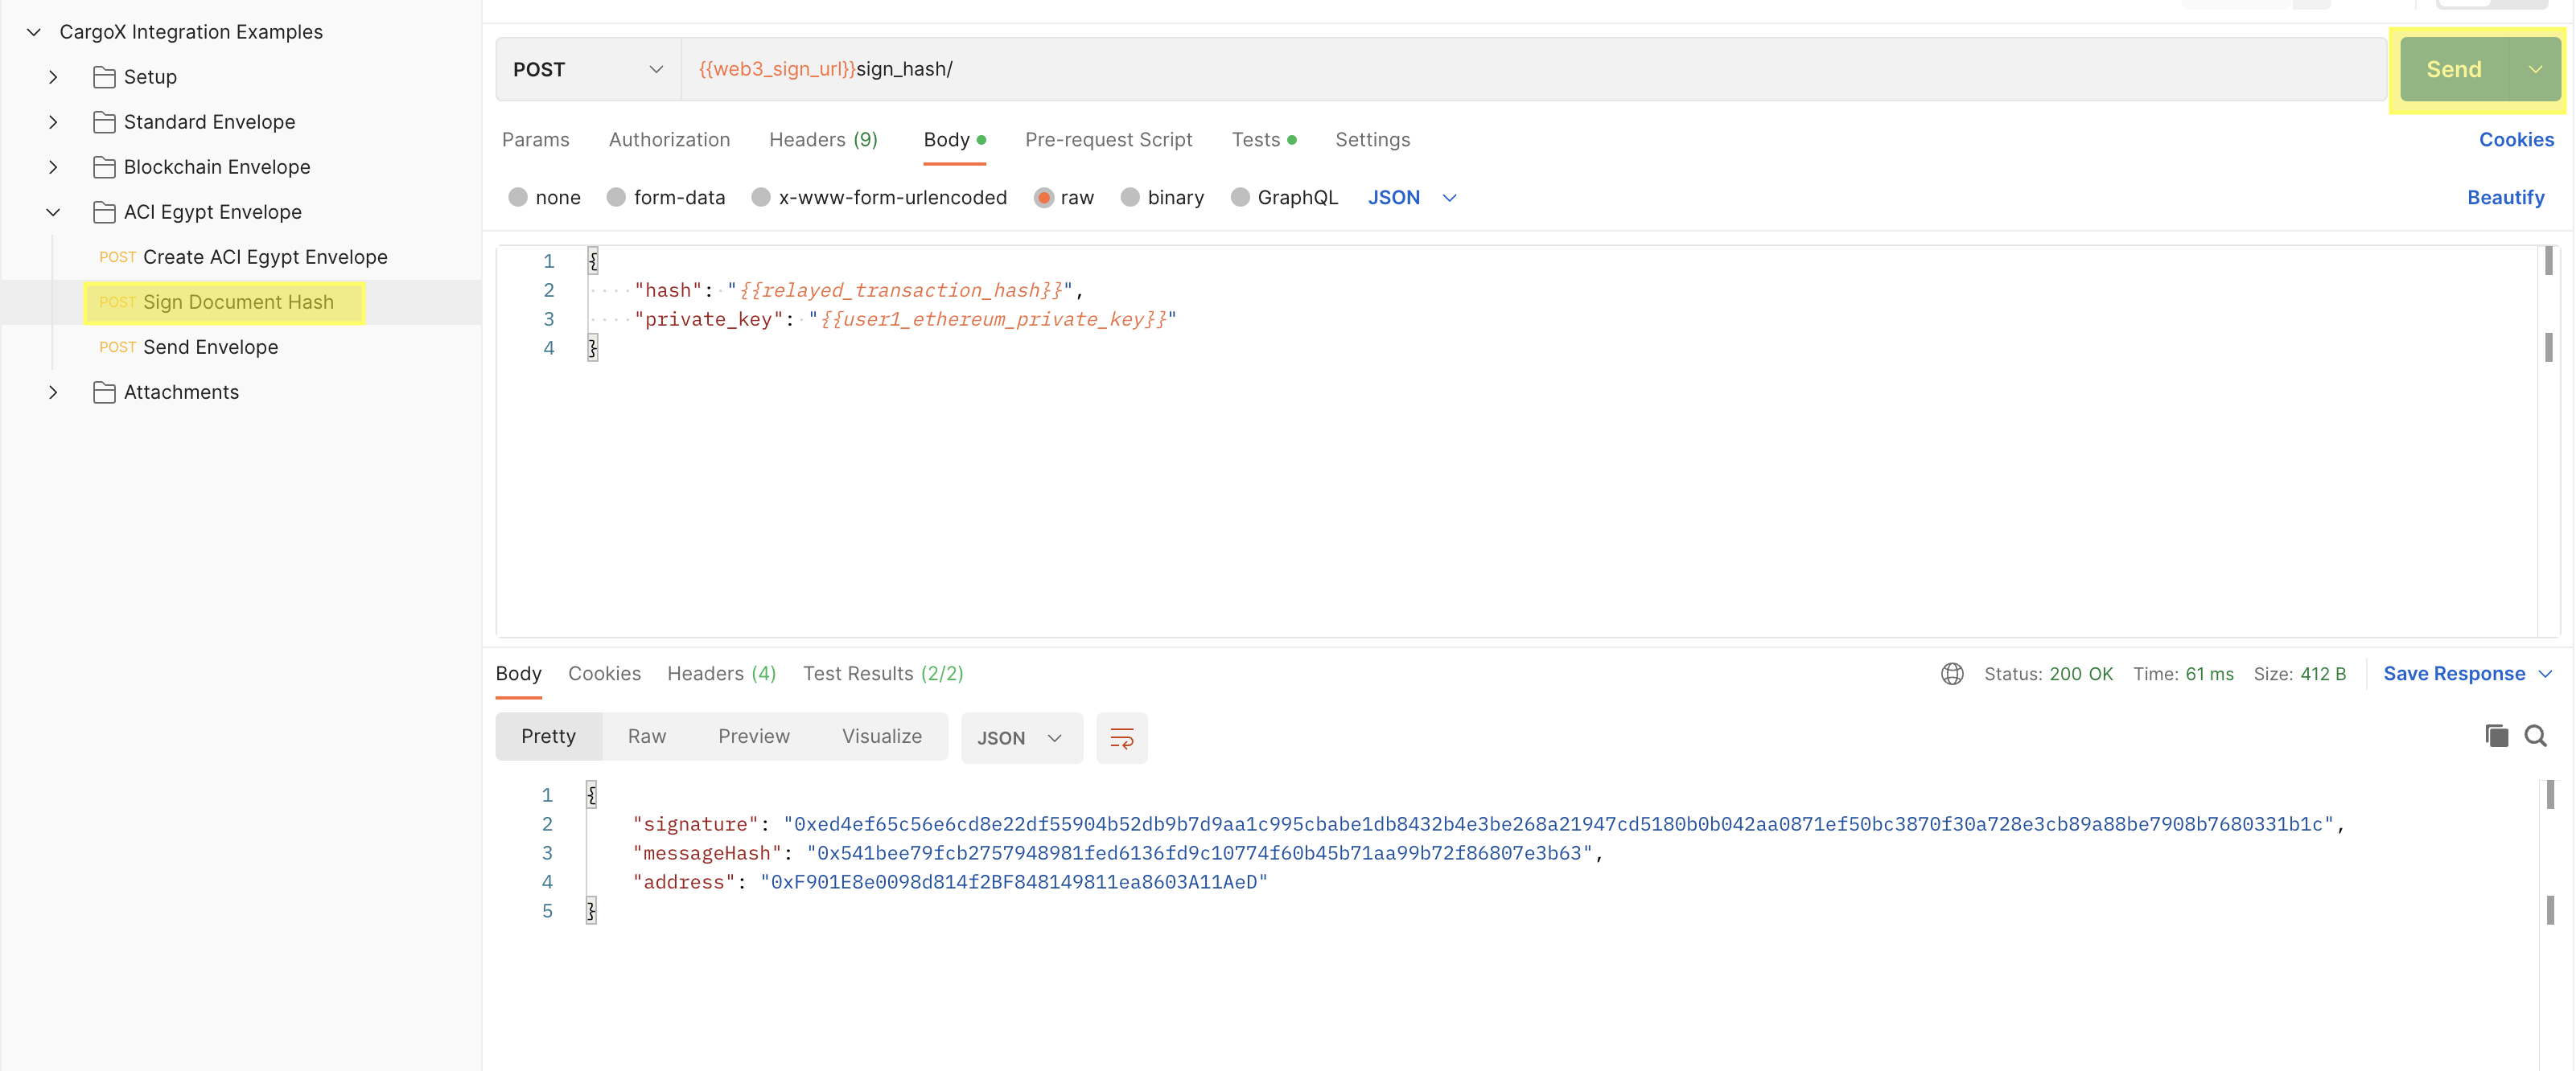Viewport: 2576px width, 1071px height.
Task: Click the Attachments folder icon
Action: 104,392
